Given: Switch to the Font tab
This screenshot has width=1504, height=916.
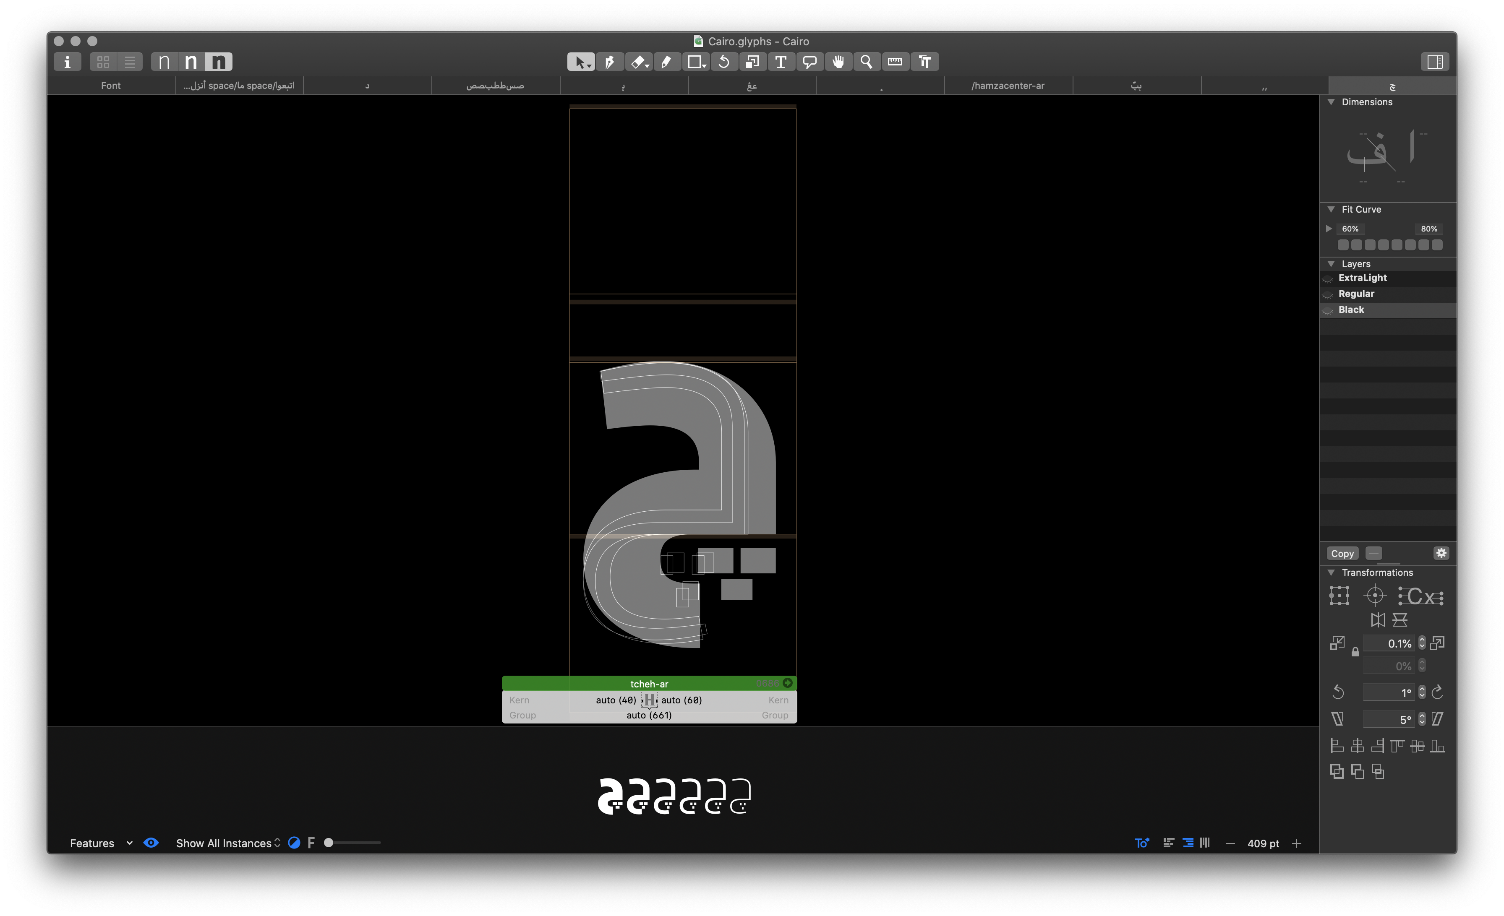Looking at the screenshot, I should click(110, 85).
